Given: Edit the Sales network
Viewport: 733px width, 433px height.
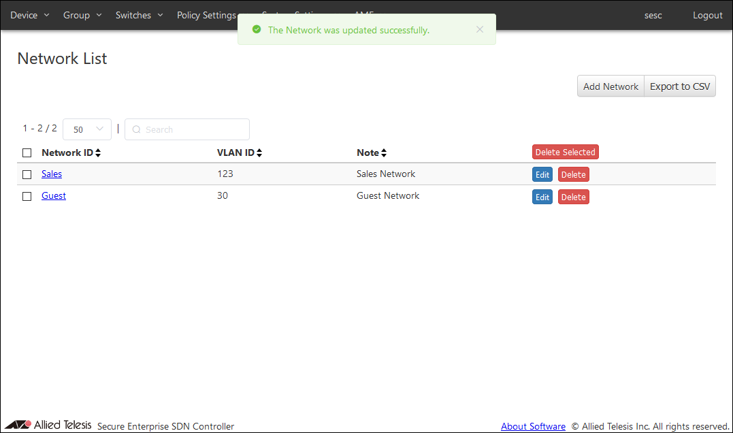Looking at the screenshot, I should (542, 174).
